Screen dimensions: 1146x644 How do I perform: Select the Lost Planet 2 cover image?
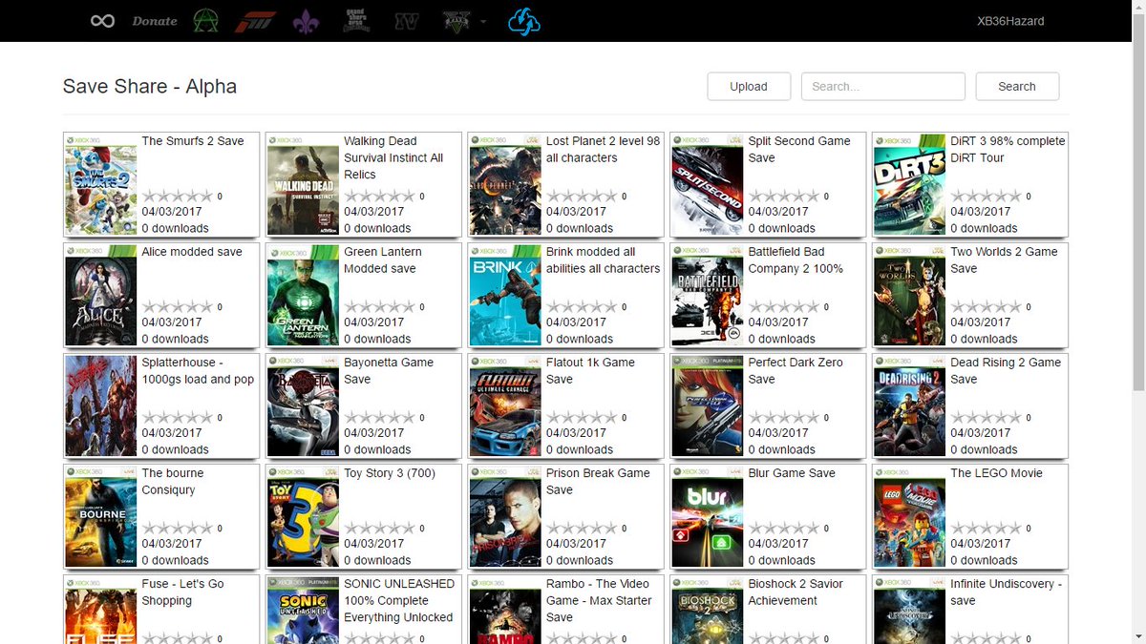click(505, 185)
